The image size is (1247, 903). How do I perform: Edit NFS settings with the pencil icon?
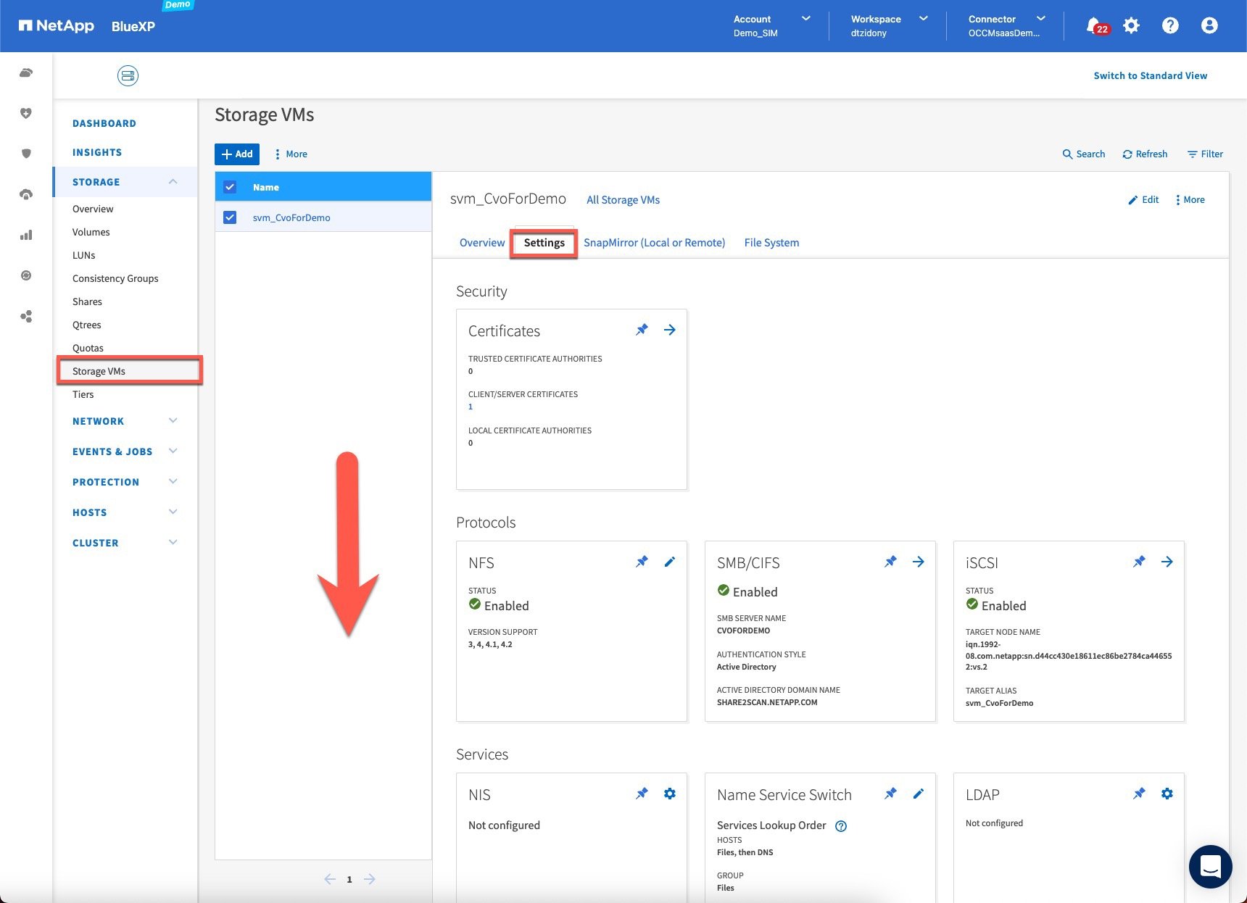click(670, 562)
